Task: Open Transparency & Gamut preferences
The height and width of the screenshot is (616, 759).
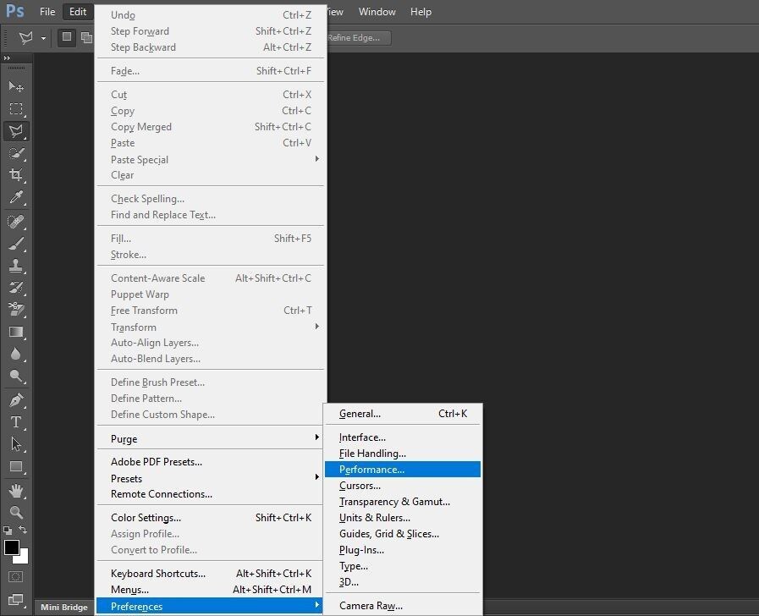Action: pyautogui.click(x=403, y=501)
